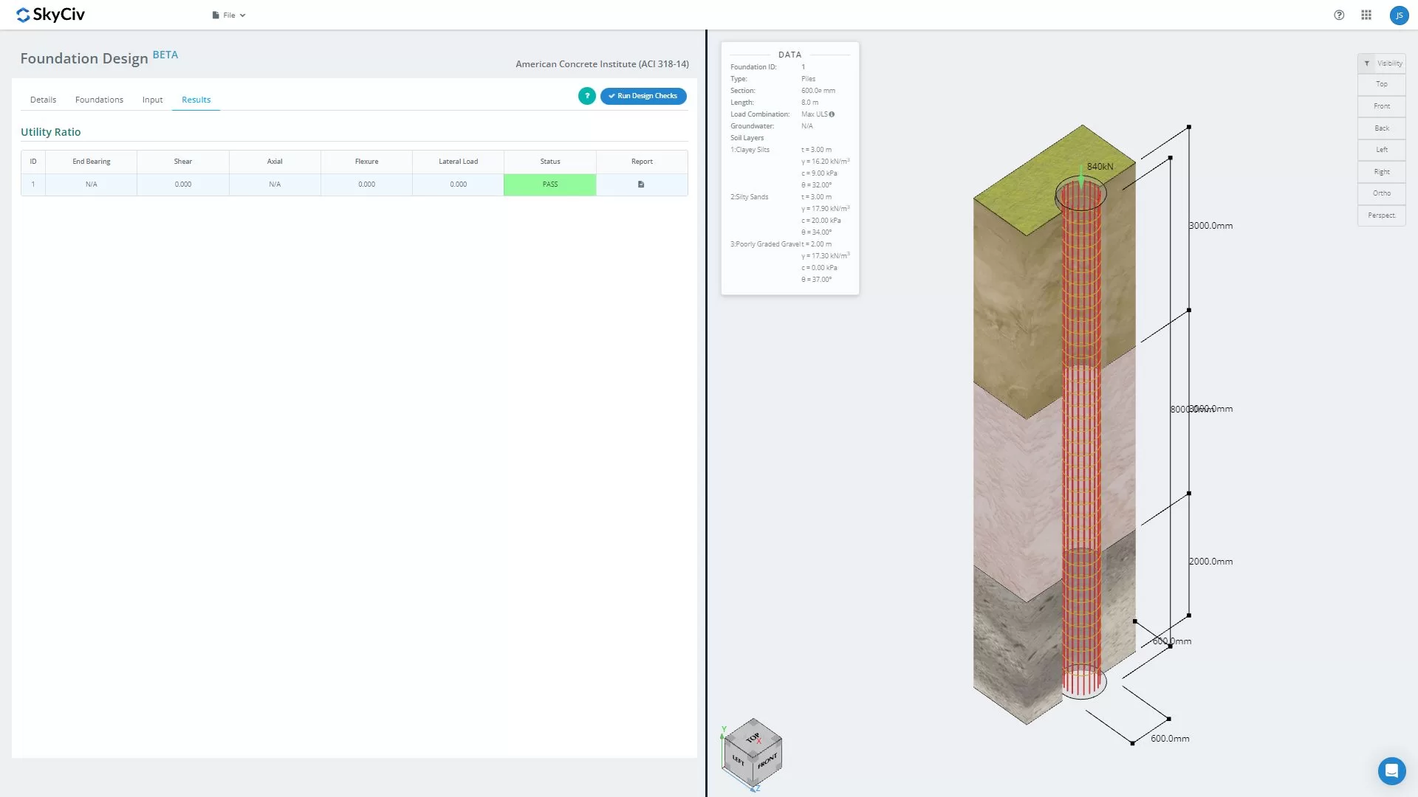The width and height of the screenshot is (1418, 797).
Task: Open the chat support bubble
Action: pyautogui.click(x=1391, y=771)
